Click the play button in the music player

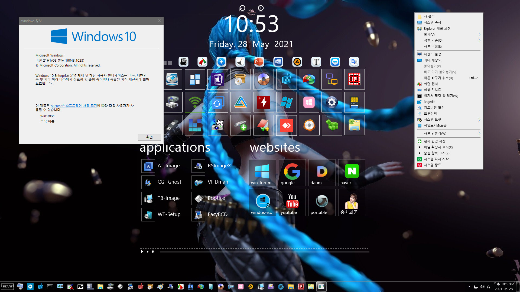click(148, 252)
